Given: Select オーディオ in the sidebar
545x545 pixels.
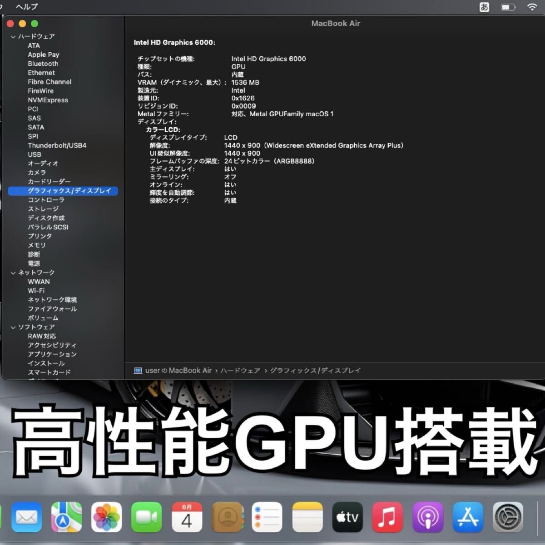Looking at the screenshot, I should tap(43, 163).
